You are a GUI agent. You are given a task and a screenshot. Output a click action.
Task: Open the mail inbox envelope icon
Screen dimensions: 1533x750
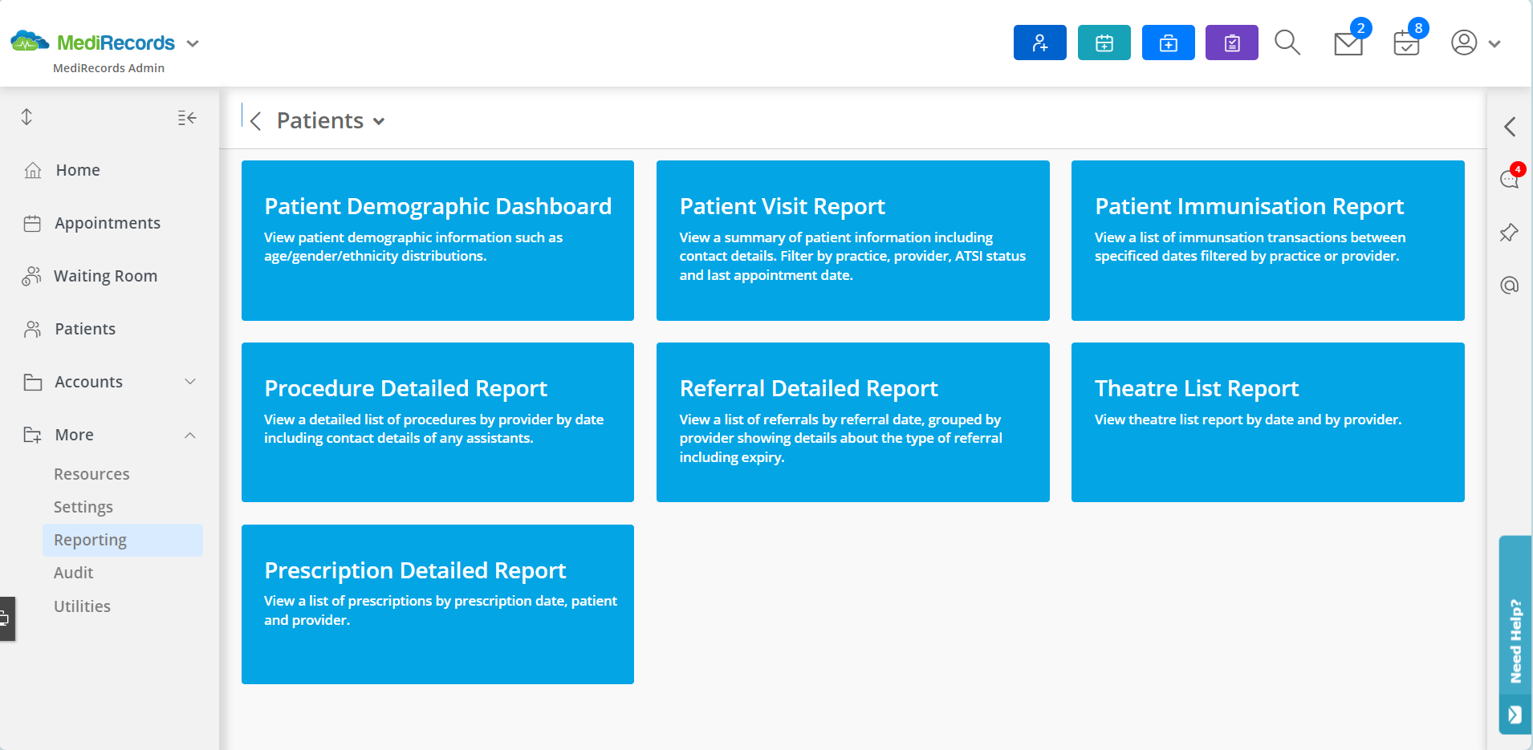[x=1348, y=43]
